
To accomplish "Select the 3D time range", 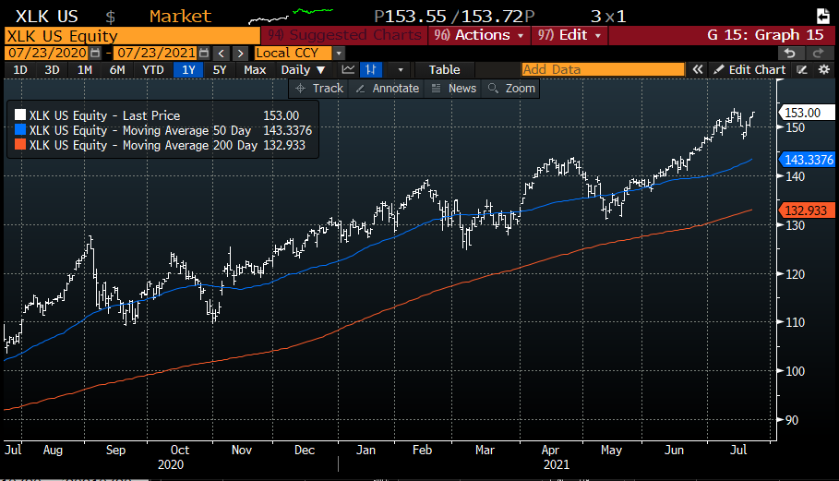I will 52,69.
